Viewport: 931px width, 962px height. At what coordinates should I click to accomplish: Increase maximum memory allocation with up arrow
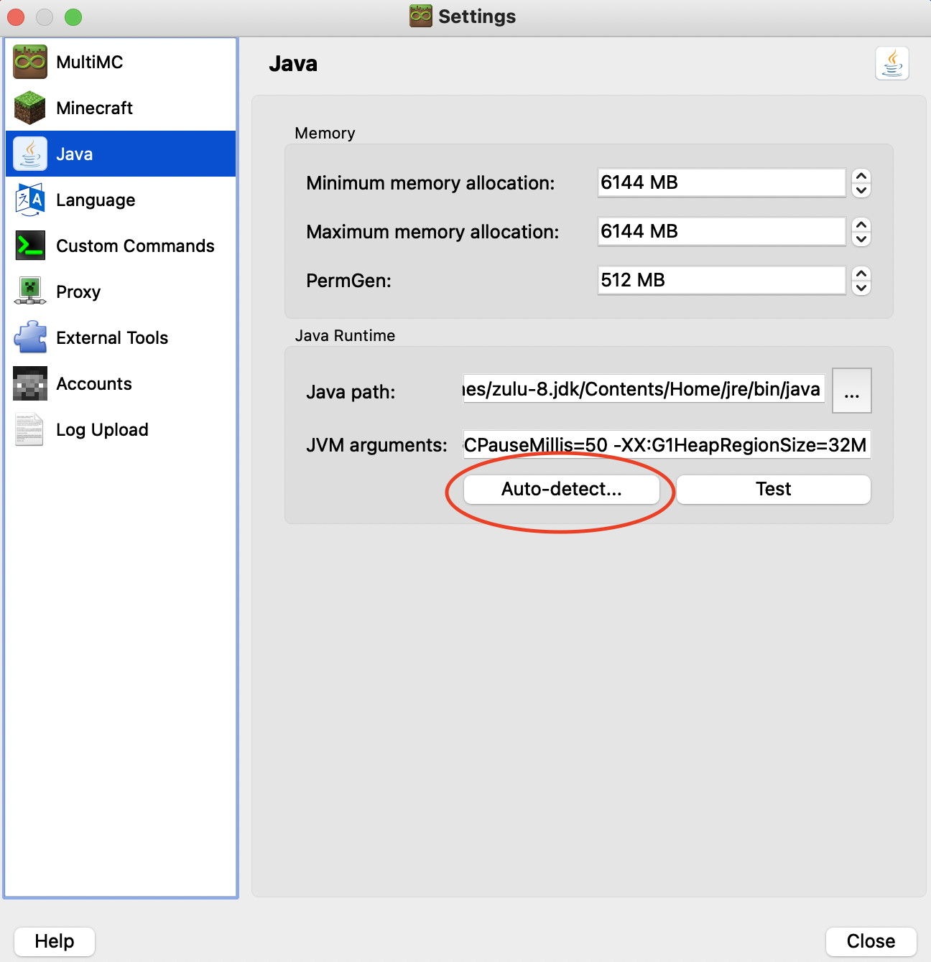point(861,225)
